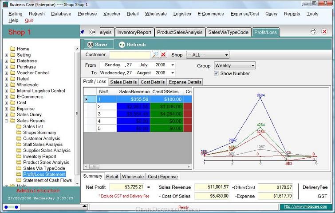Switch to Retail summary tab
Image resolution: width=335 pixels, height=213 pixels.
(x=112, y=177)
